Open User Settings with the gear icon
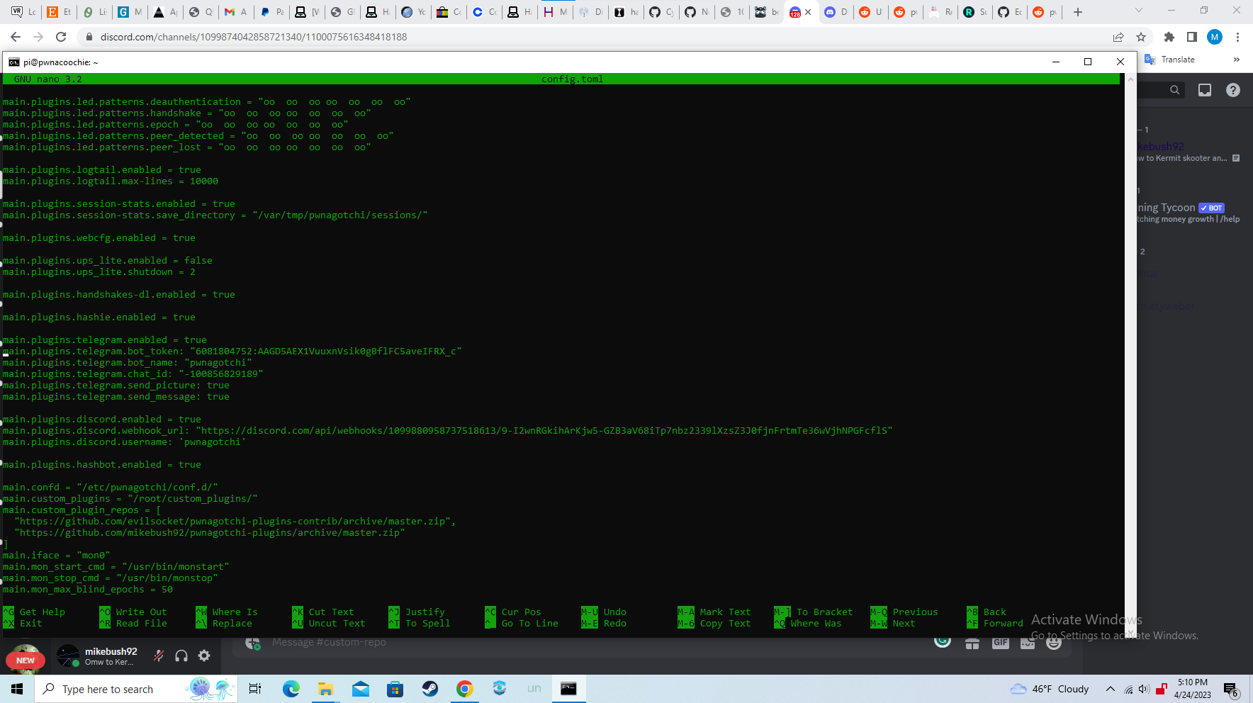Screen dimensions: 1253x703 (203, 656)
